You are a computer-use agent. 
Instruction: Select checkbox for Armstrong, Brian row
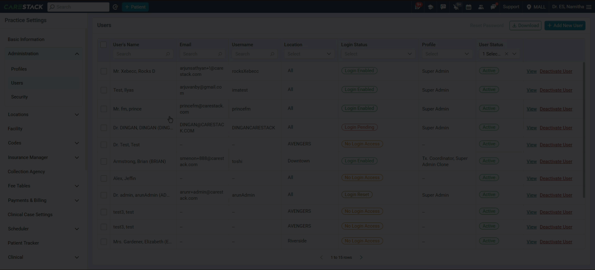click(104, 161)
